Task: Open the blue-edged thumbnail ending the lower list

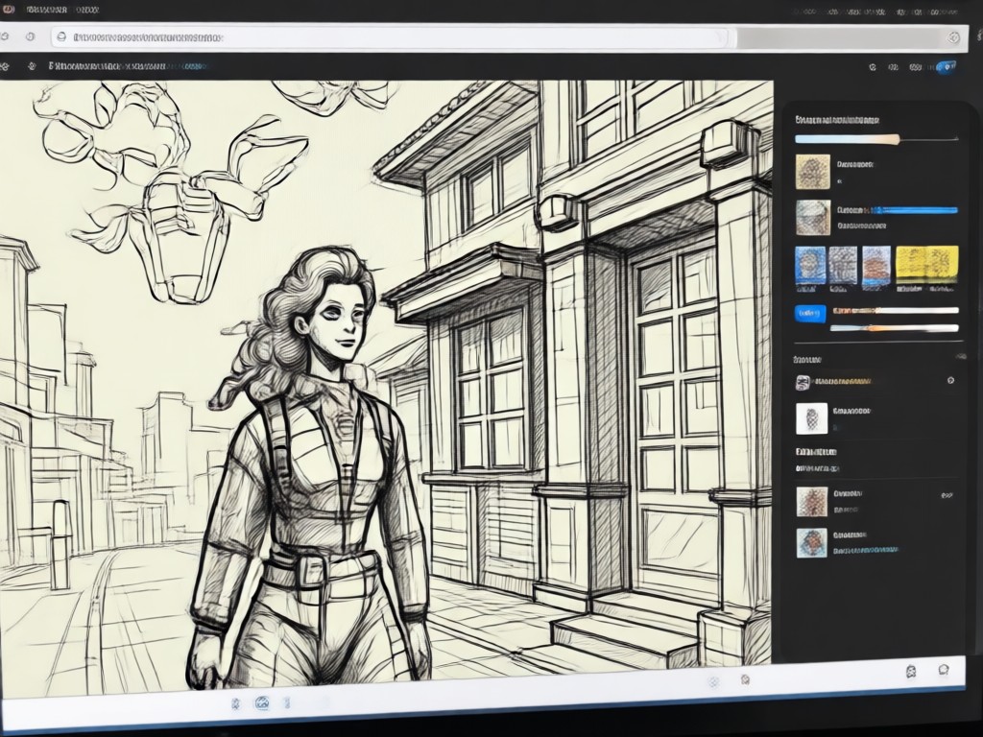Action: tap(812, 543)
